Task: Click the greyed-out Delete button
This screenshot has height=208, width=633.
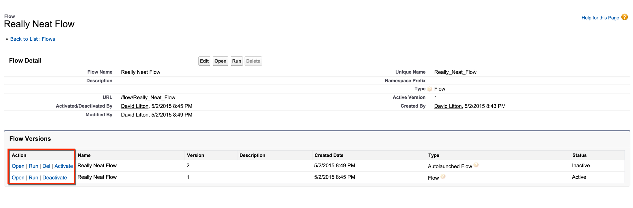Action: (x=253, y=61)
